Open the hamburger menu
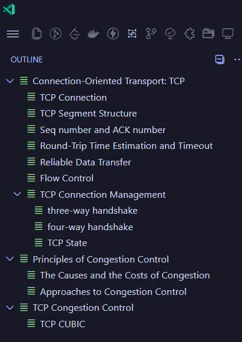The height and width of the screenshot is (342, 242). click(13, 34)
